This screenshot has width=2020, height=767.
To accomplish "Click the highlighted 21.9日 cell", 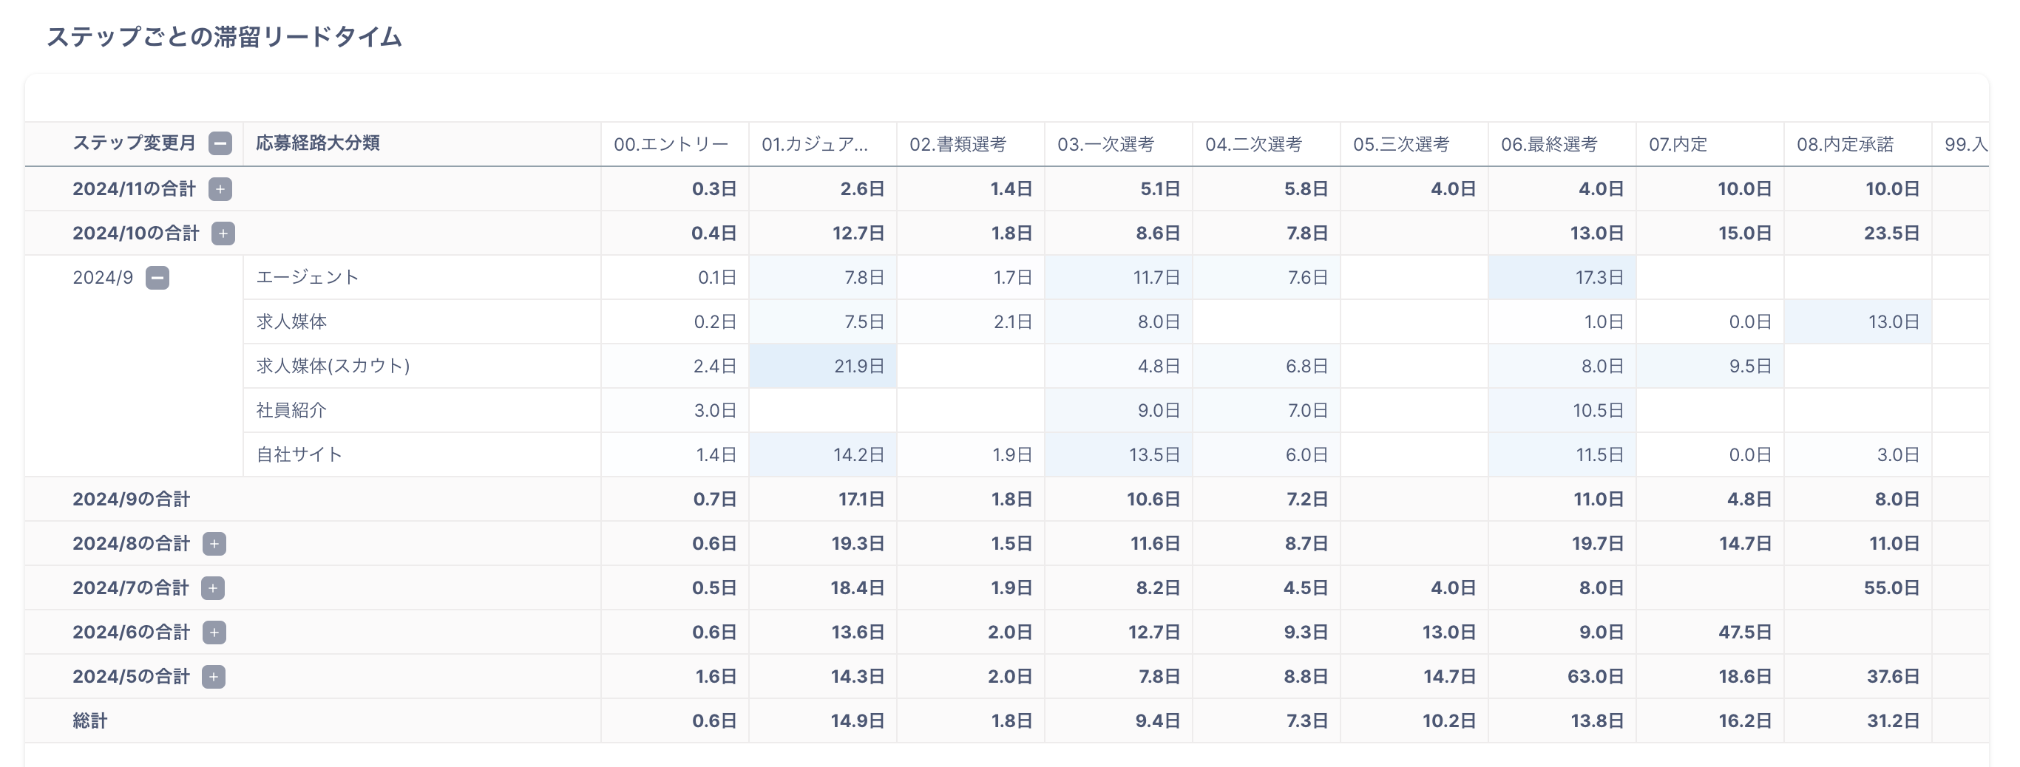I will (858, 366).
